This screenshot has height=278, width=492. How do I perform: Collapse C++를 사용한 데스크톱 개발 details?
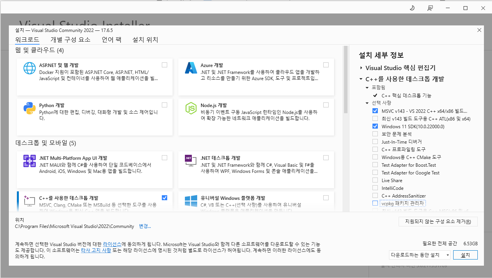(x=361, y=79)
